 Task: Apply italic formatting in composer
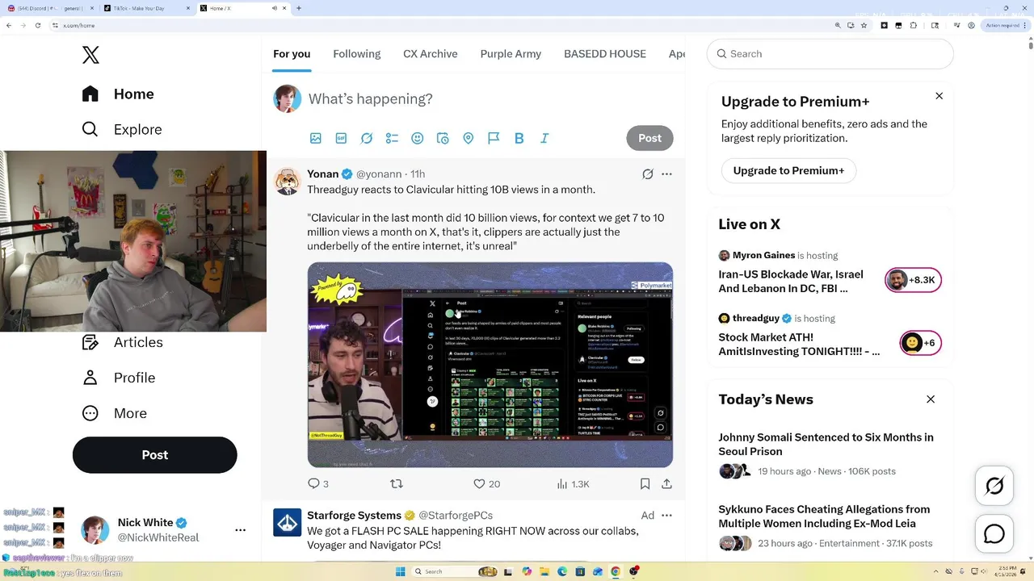tap(544, 138)
